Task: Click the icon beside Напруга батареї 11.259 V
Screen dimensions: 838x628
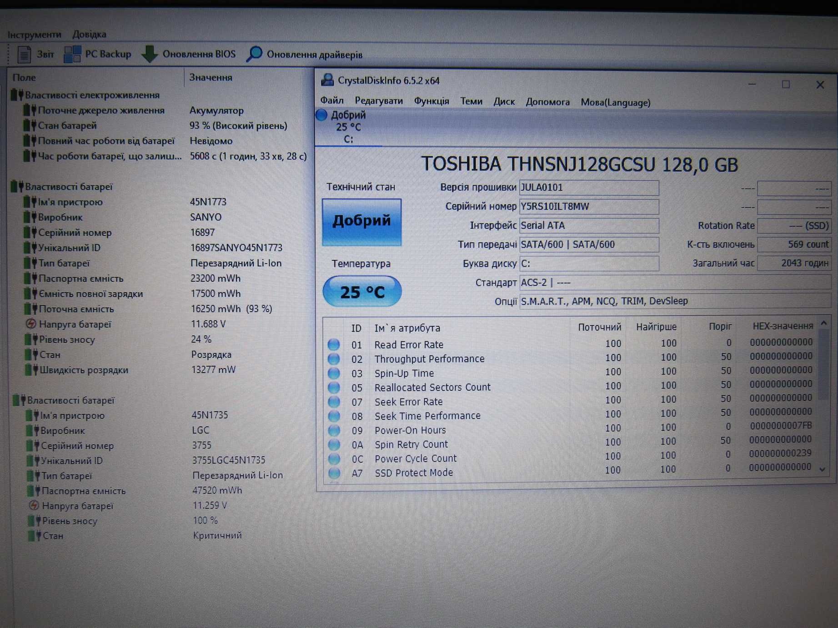Action: click(34, 505)
